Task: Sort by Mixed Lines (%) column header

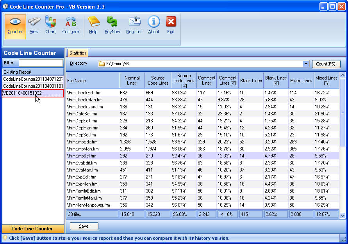Action: click(327, 81)
